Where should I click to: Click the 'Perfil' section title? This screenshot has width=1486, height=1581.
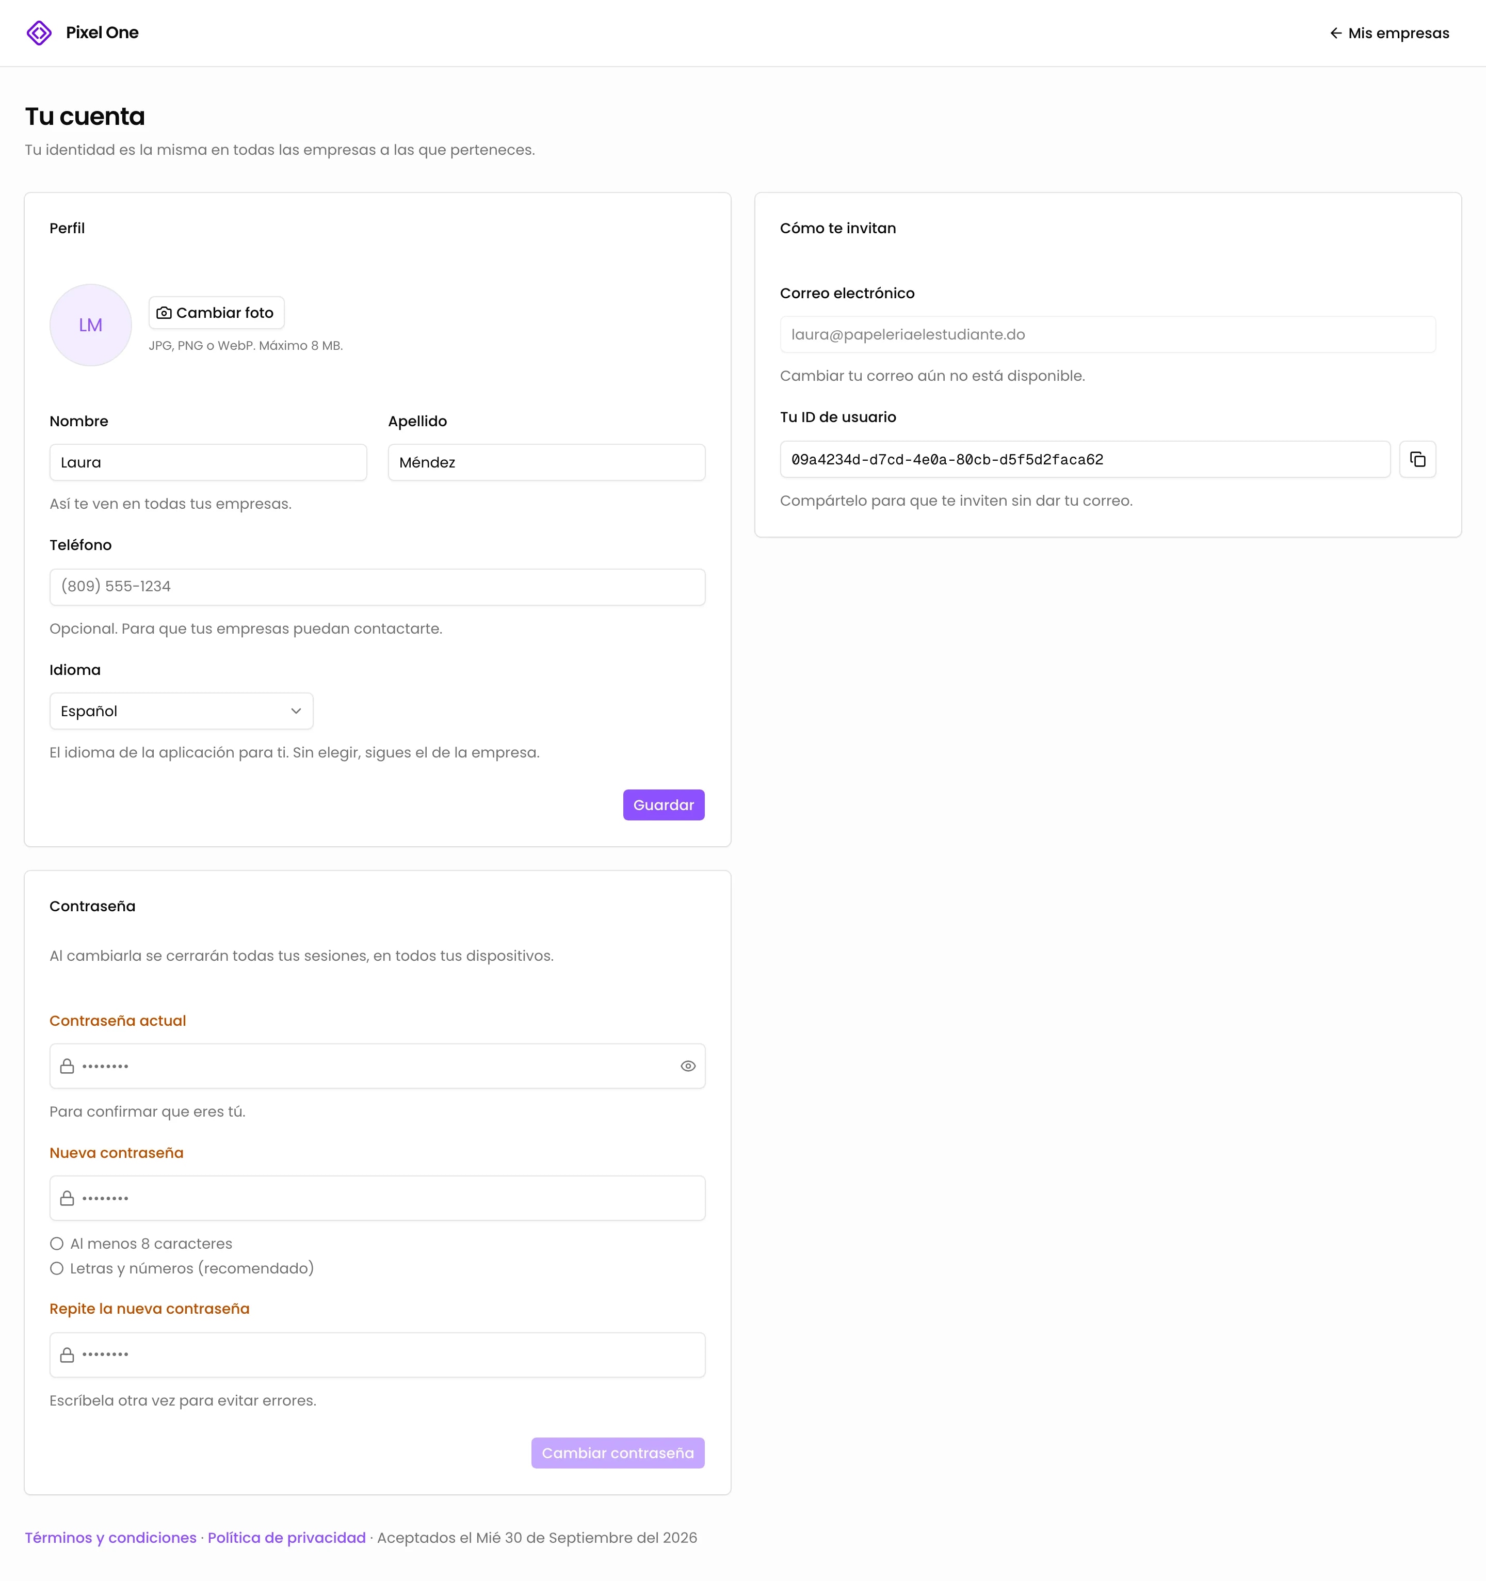coord(67,228)
